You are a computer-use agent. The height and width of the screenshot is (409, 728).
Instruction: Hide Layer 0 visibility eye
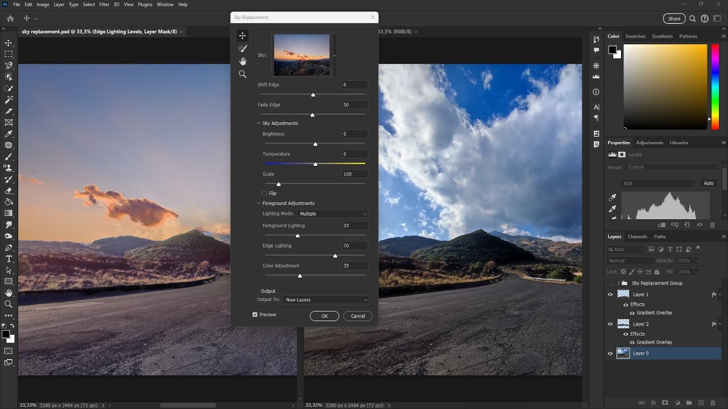[x=610, y=353]
